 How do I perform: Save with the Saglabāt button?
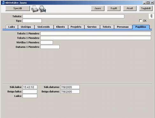[x=146, y=8]
